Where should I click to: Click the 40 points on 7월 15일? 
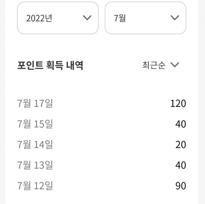click(x=180, y=124)
